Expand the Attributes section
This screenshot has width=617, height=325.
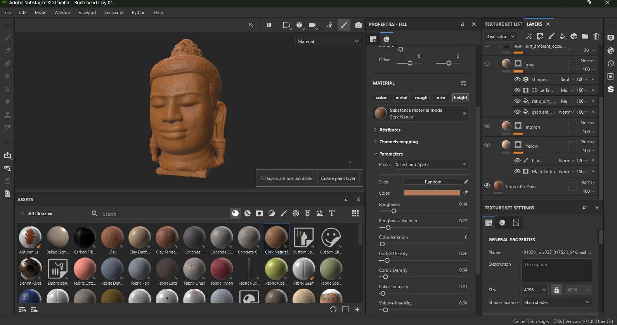point(390,130)
